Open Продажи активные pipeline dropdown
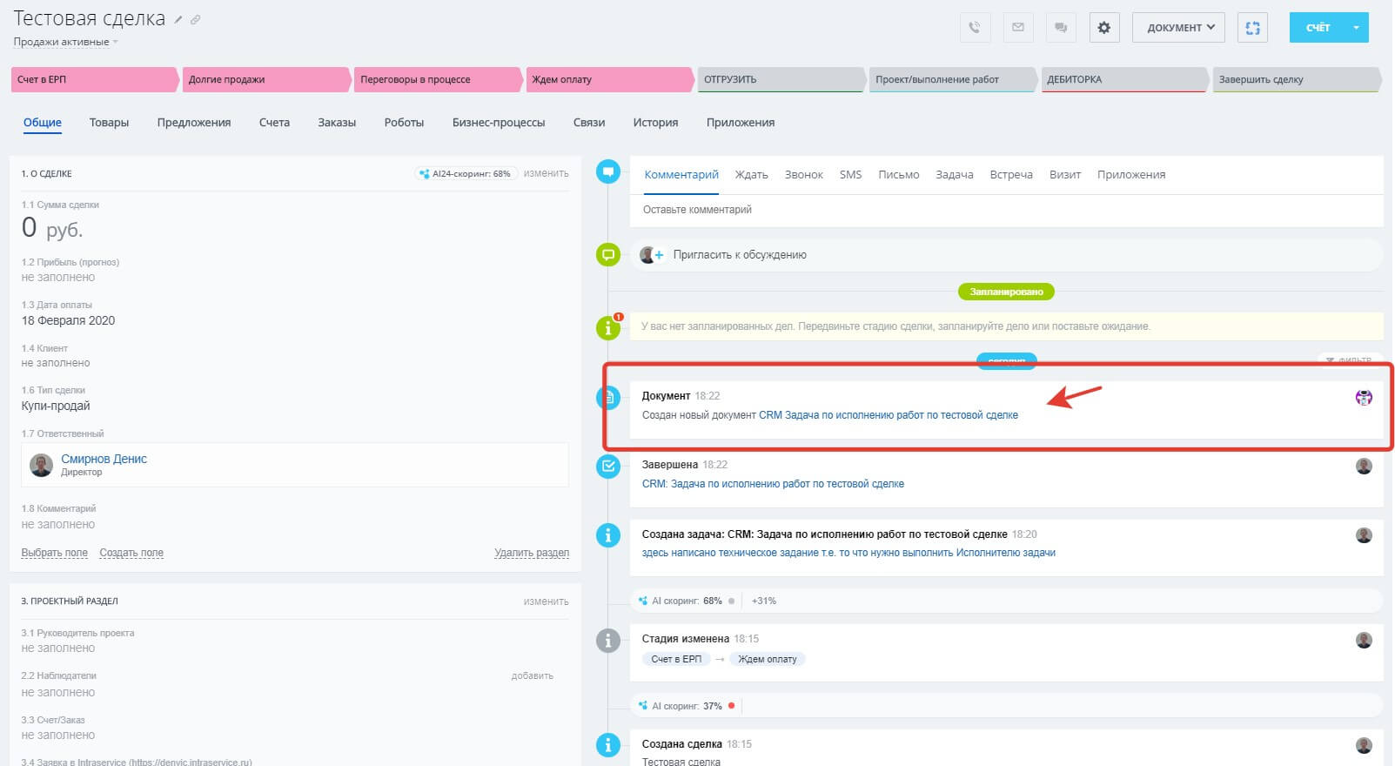 point(65,42)
